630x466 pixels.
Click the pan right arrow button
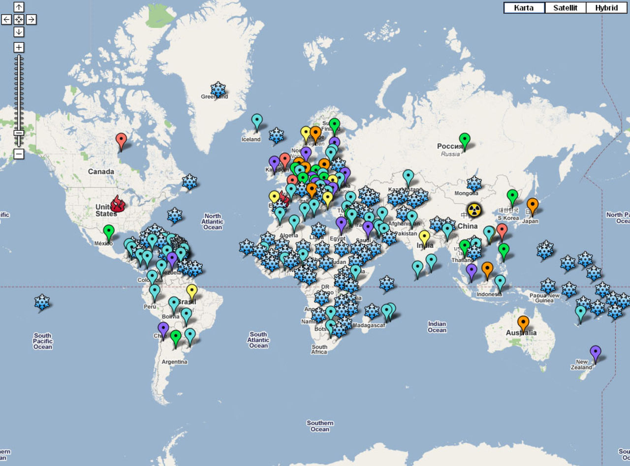click(x=31, y=20)
